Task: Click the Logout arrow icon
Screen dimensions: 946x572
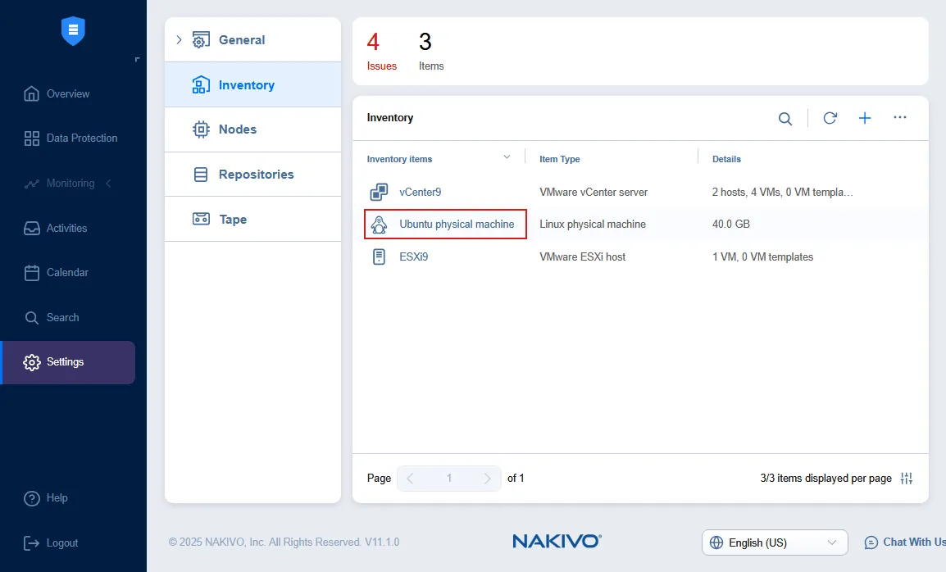Action: [31, 543]
